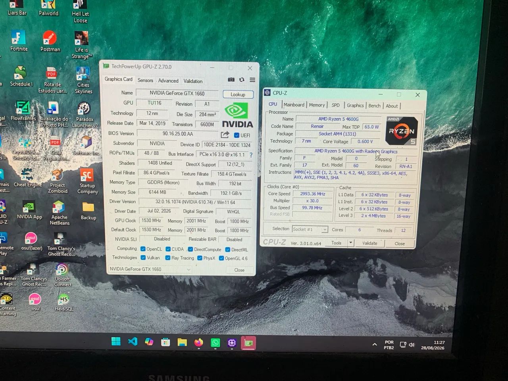
Task: Open the Schedule I desktop shortcut
Action: click(x=20, y=76)
